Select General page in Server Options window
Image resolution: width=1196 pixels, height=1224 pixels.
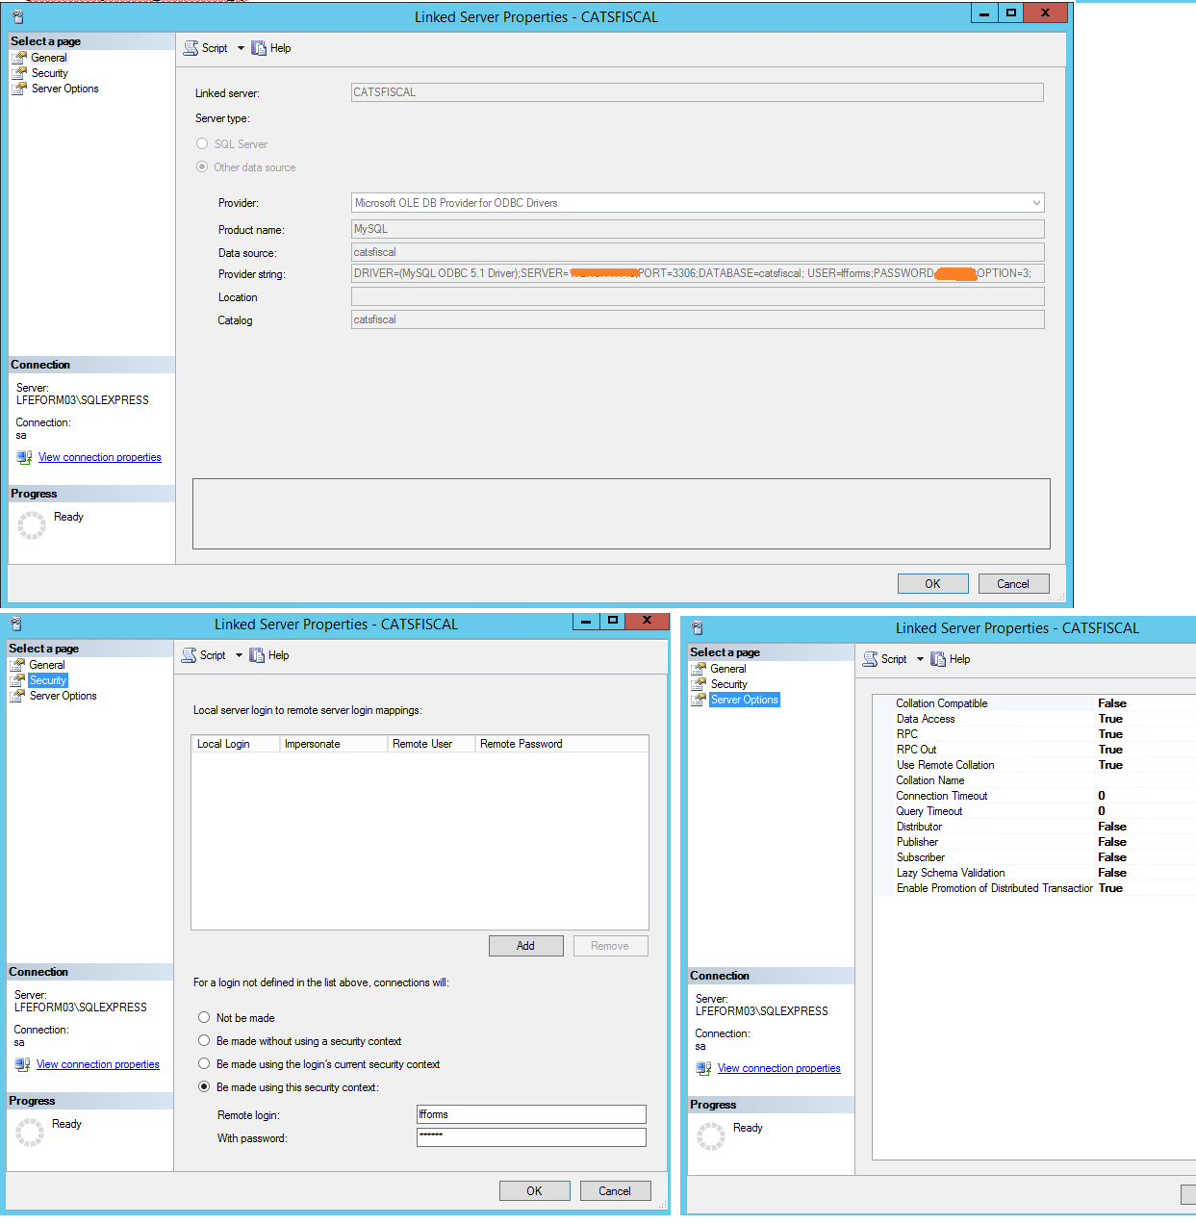728,669
